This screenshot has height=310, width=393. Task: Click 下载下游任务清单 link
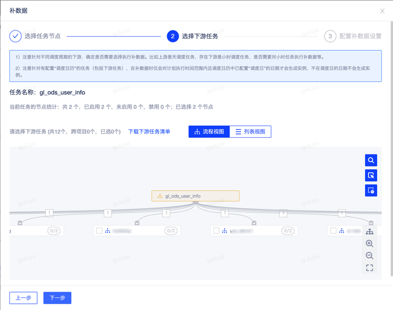[x=149, y=131]
